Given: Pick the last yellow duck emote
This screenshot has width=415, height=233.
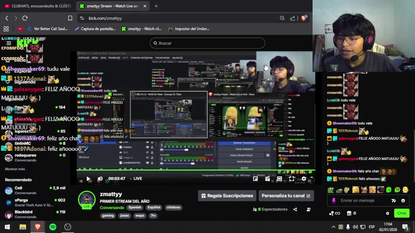Looking at the screenshot, I should tap(405, 190).
